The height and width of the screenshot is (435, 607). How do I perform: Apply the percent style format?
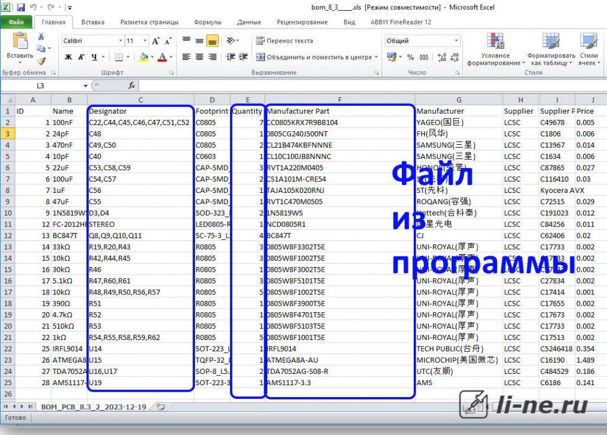(x=410, y=57)
